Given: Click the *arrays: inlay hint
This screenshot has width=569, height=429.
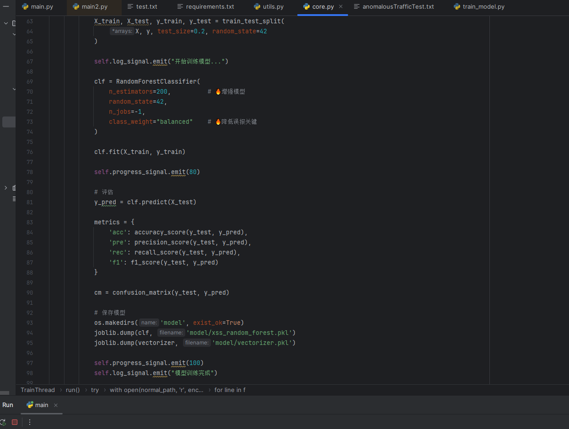Looking at the screenshot, I should [x=122, y=31].
